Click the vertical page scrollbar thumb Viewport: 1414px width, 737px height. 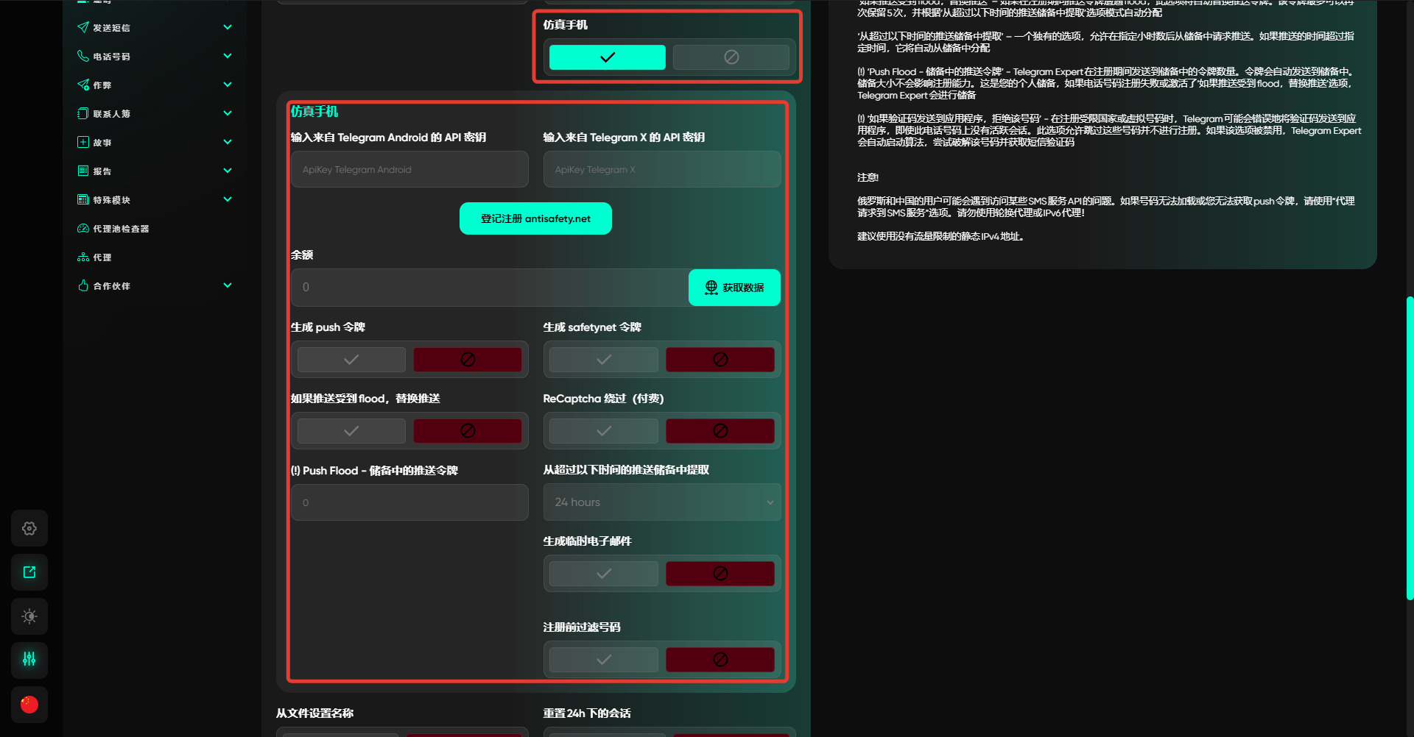[x=1410, y=449]
